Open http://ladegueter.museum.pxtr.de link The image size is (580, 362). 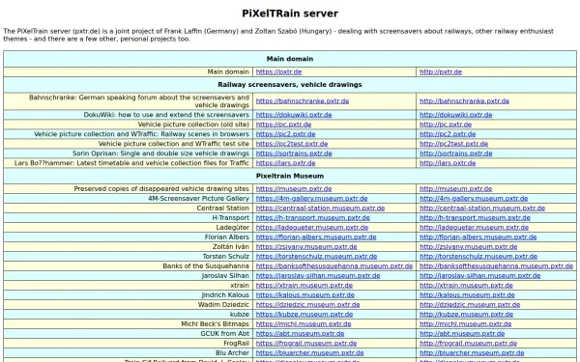[x=475, y=228]
